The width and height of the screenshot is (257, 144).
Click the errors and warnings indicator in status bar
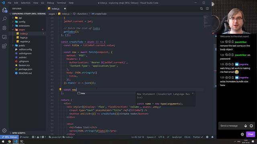tap(39, 137)
